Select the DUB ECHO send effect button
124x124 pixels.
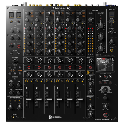pyautogui.click(x=10, y=73)
